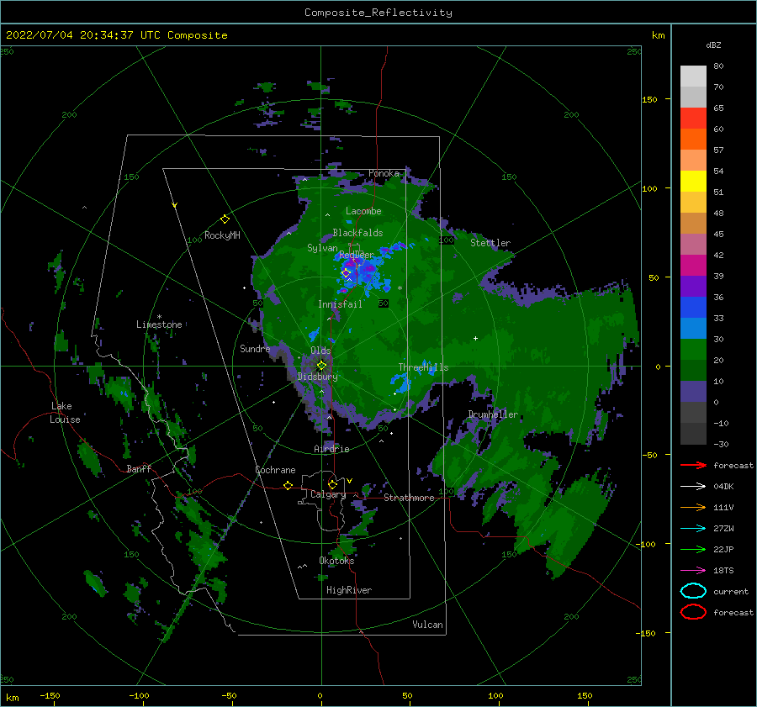The height and width of the screenshot is (707, 757).
Task: Click the orange 111V arrow icon
Action: [x=693, y=507]
